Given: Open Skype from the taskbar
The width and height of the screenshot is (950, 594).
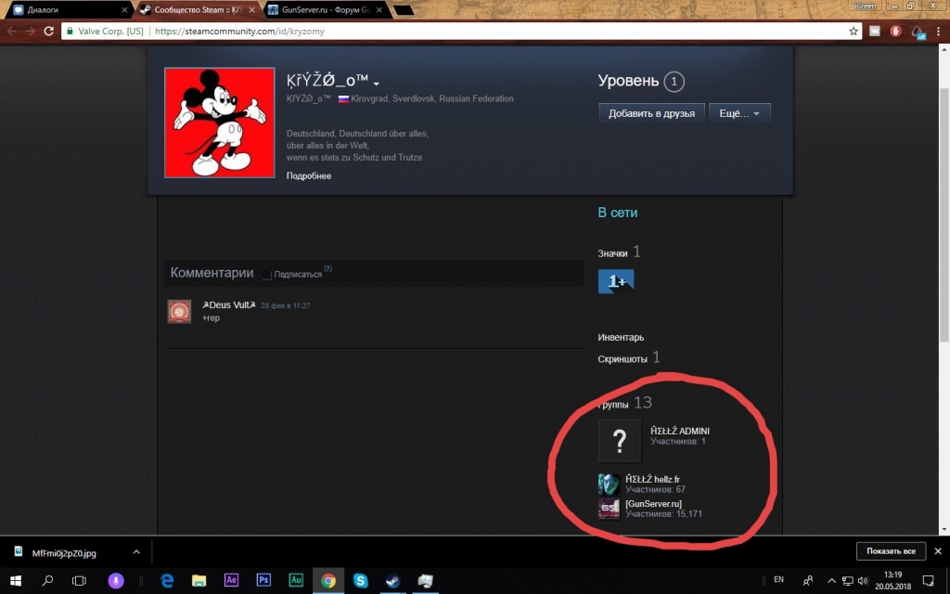Looking at the screenshot, I should pos(360,580).
